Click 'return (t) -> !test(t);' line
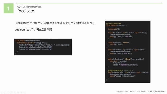167x94 pixels. point(116,44)
